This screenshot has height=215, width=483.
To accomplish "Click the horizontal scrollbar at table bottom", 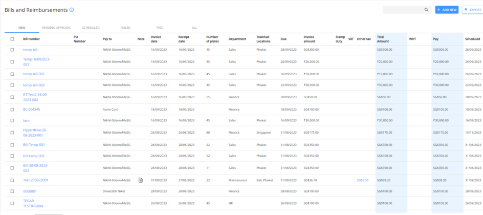I will click(49, 214).
